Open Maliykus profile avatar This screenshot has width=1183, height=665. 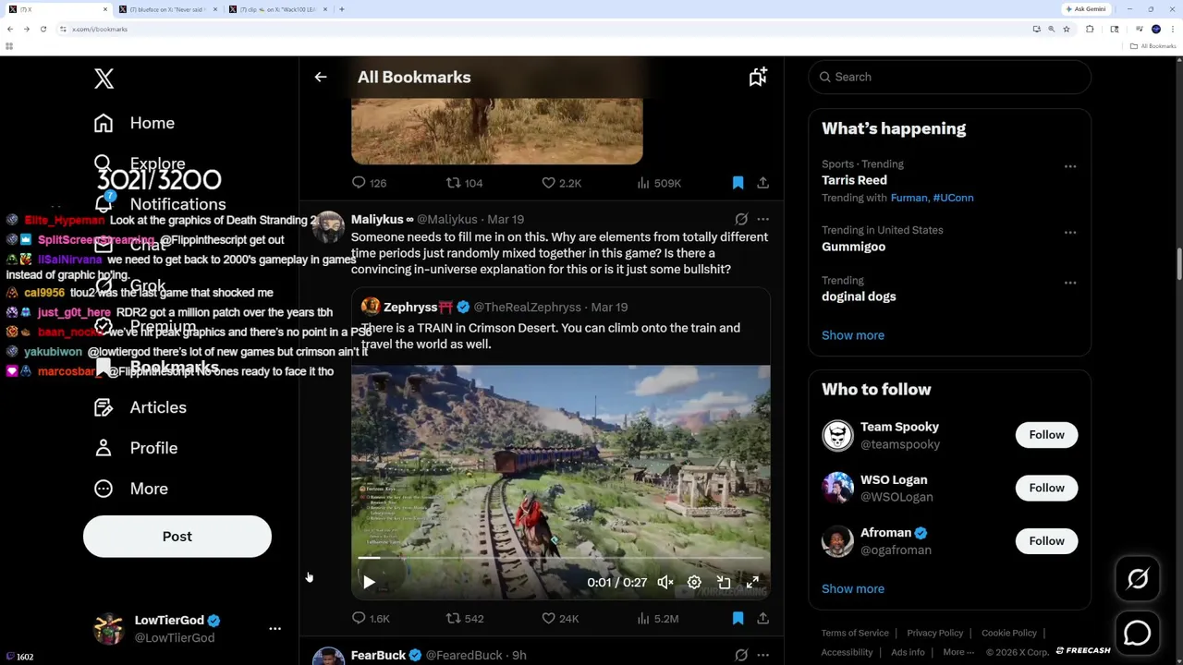(x=328, y=227)
